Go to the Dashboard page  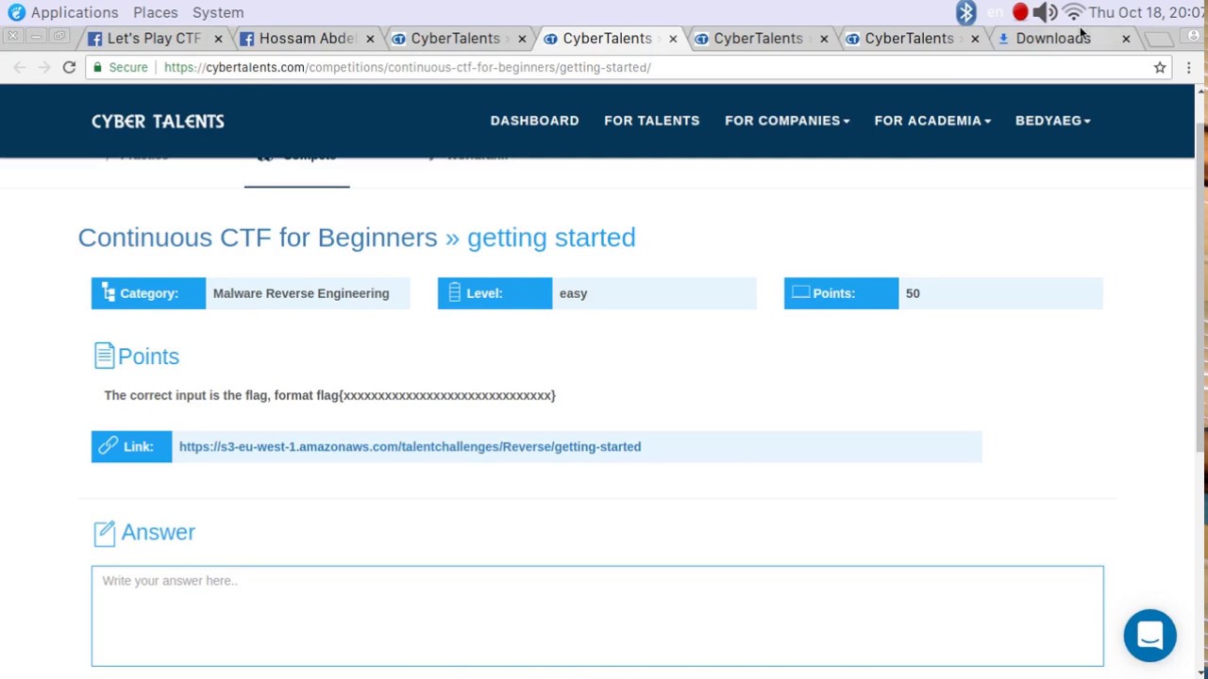tap(534, 121)
